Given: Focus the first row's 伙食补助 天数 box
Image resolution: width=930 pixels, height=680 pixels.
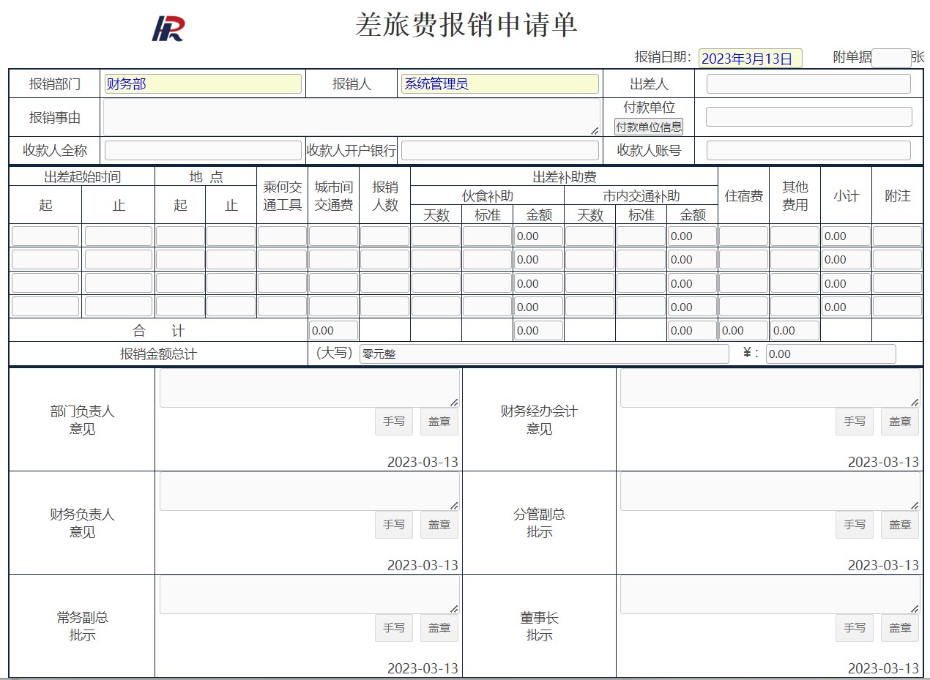Looking at the screenshot, I should pos(436,236).
